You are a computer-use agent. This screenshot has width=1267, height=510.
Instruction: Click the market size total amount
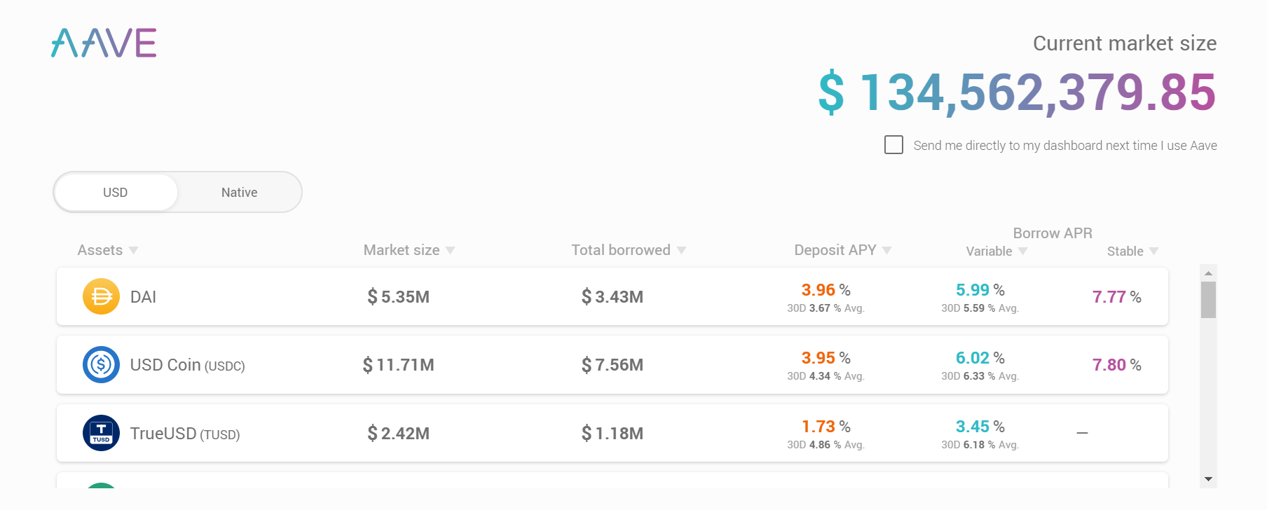pyautogui.click(x=1017, y=92)
